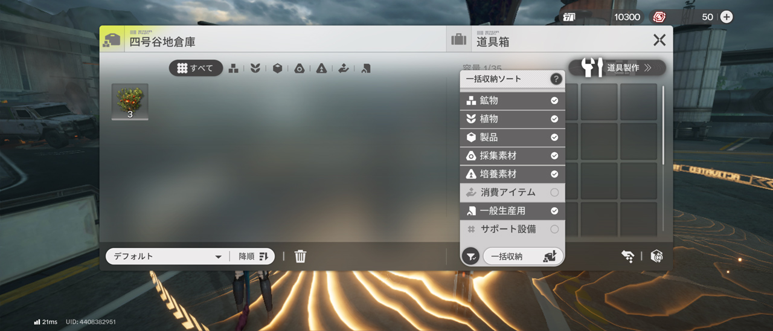Click the trash can delete icon
This screenshot has width=773, height=331.
coord(300,256)
